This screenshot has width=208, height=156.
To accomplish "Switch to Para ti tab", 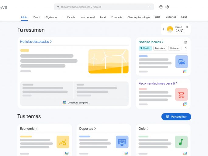I will point(37,17).
